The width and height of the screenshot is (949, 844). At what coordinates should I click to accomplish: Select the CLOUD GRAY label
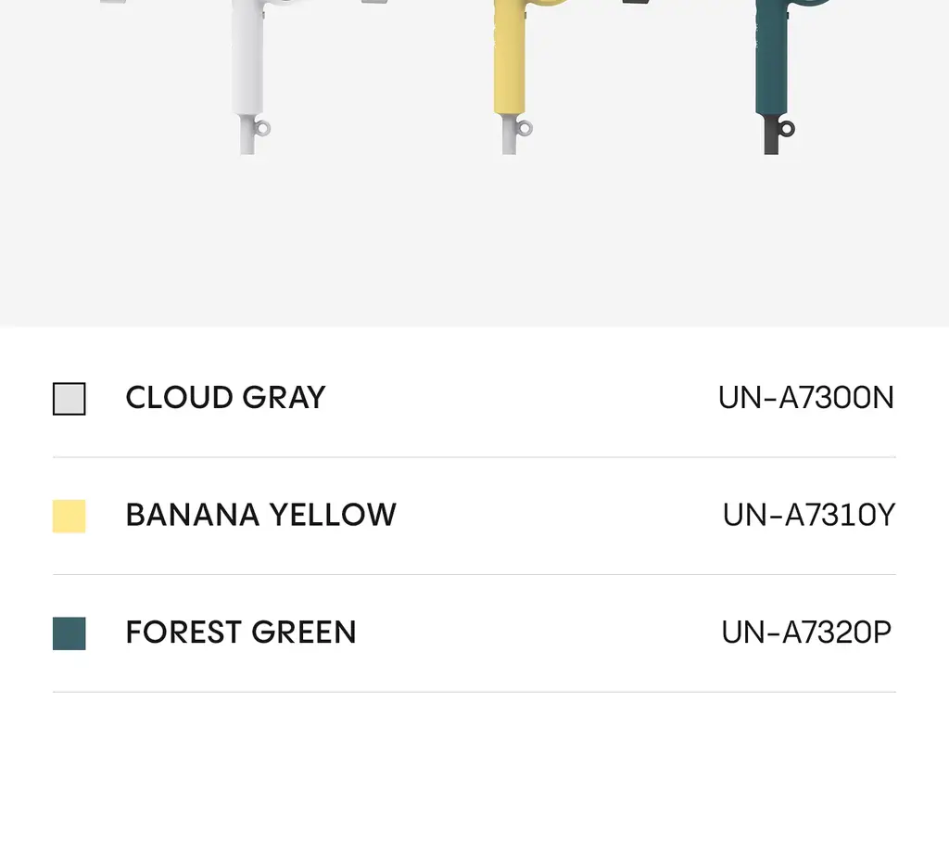225,398
